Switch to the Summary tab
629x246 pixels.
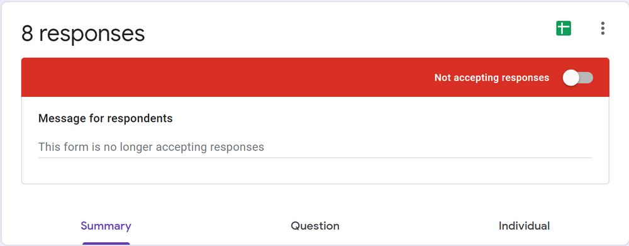[106, 226]
